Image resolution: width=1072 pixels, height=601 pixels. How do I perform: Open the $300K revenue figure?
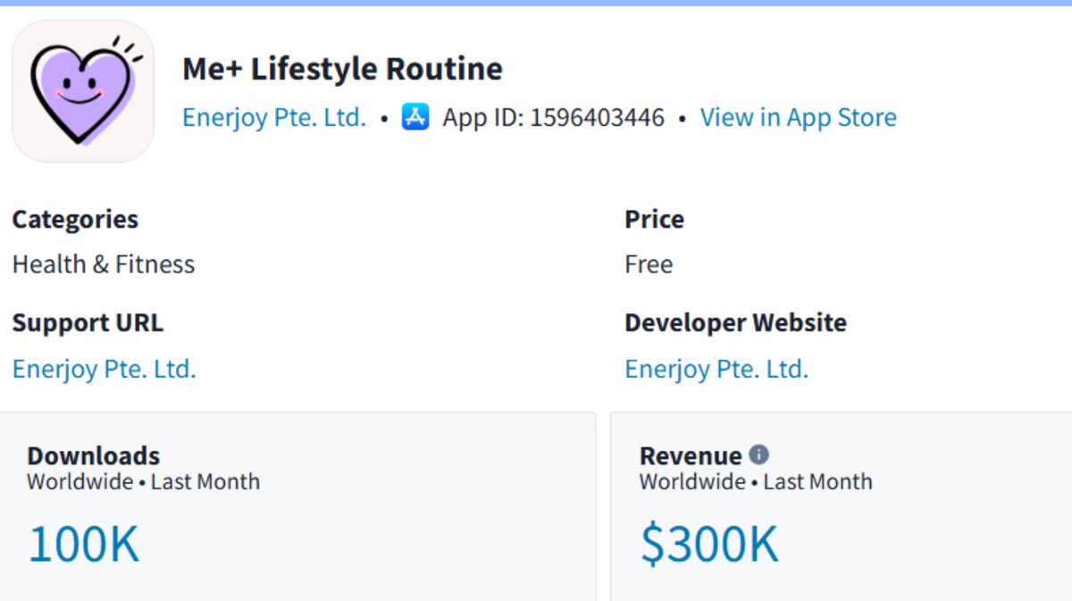(709, 544)
